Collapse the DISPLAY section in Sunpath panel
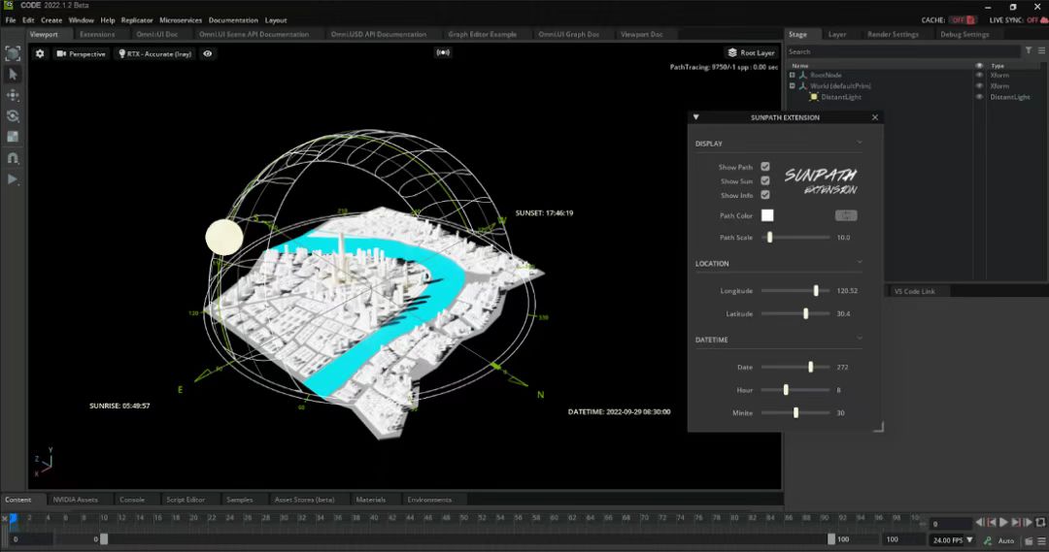Viewport: 1049px width, 552px height. coord(860,144)
